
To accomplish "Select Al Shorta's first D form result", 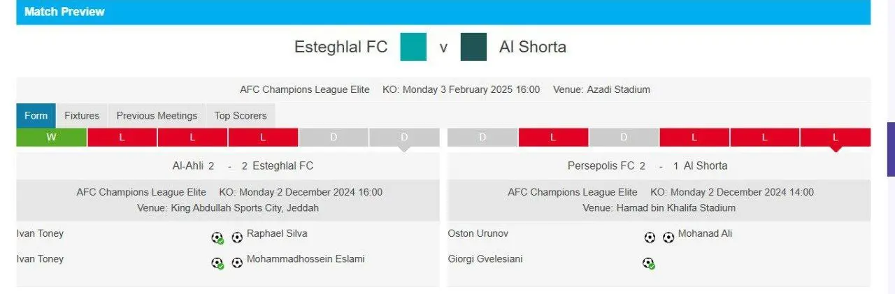I will 482,138.
